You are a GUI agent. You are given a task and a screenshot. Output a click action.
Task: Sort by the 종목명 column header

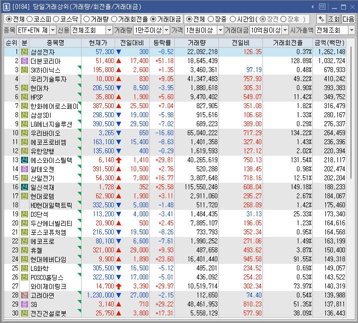coord(55,43)
